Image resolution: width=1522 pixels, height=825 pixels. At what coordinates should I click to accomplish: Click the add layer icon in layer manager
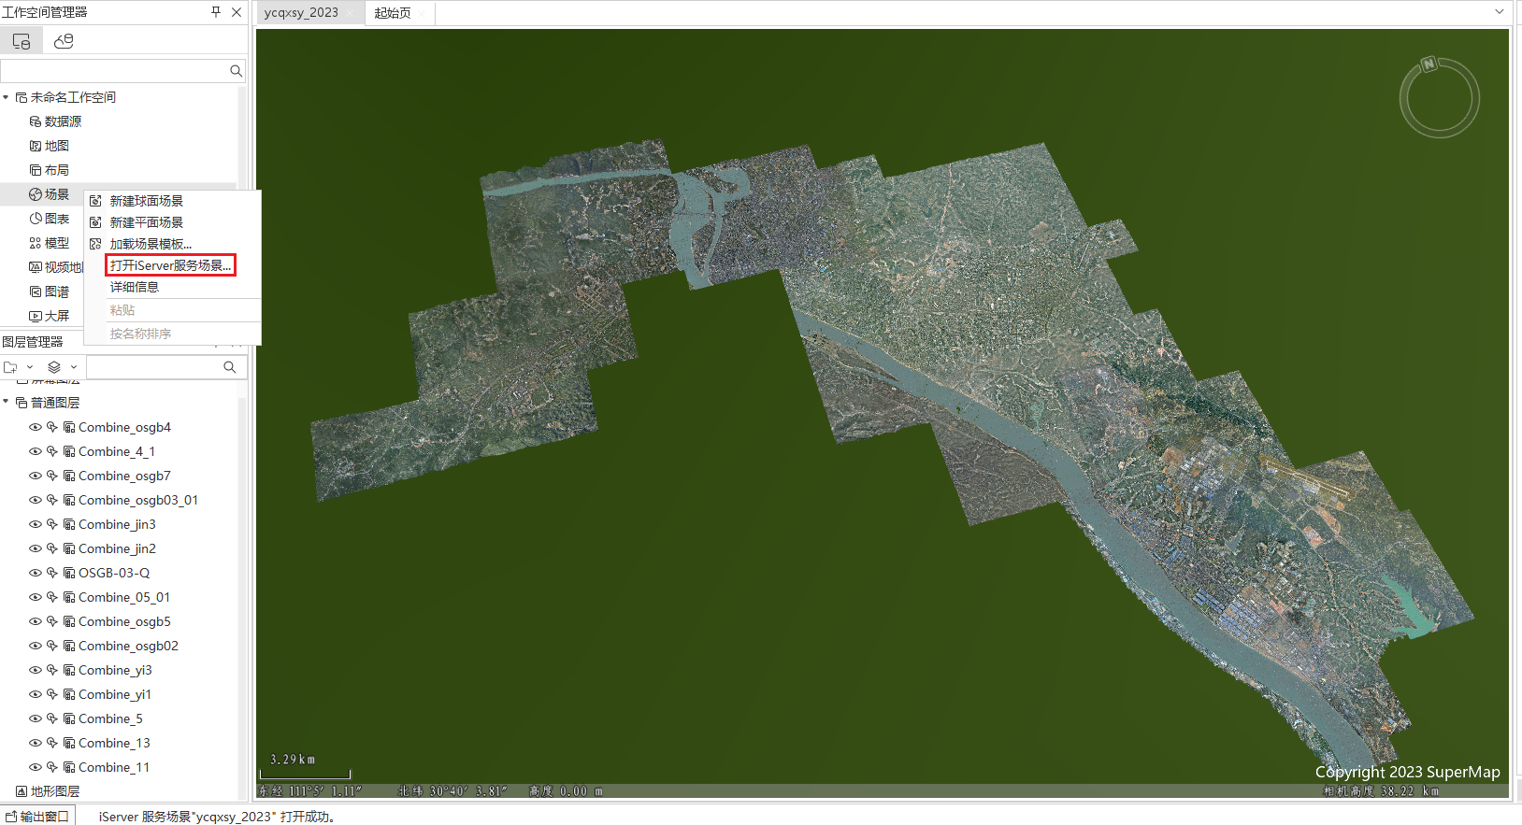[11, 367]
